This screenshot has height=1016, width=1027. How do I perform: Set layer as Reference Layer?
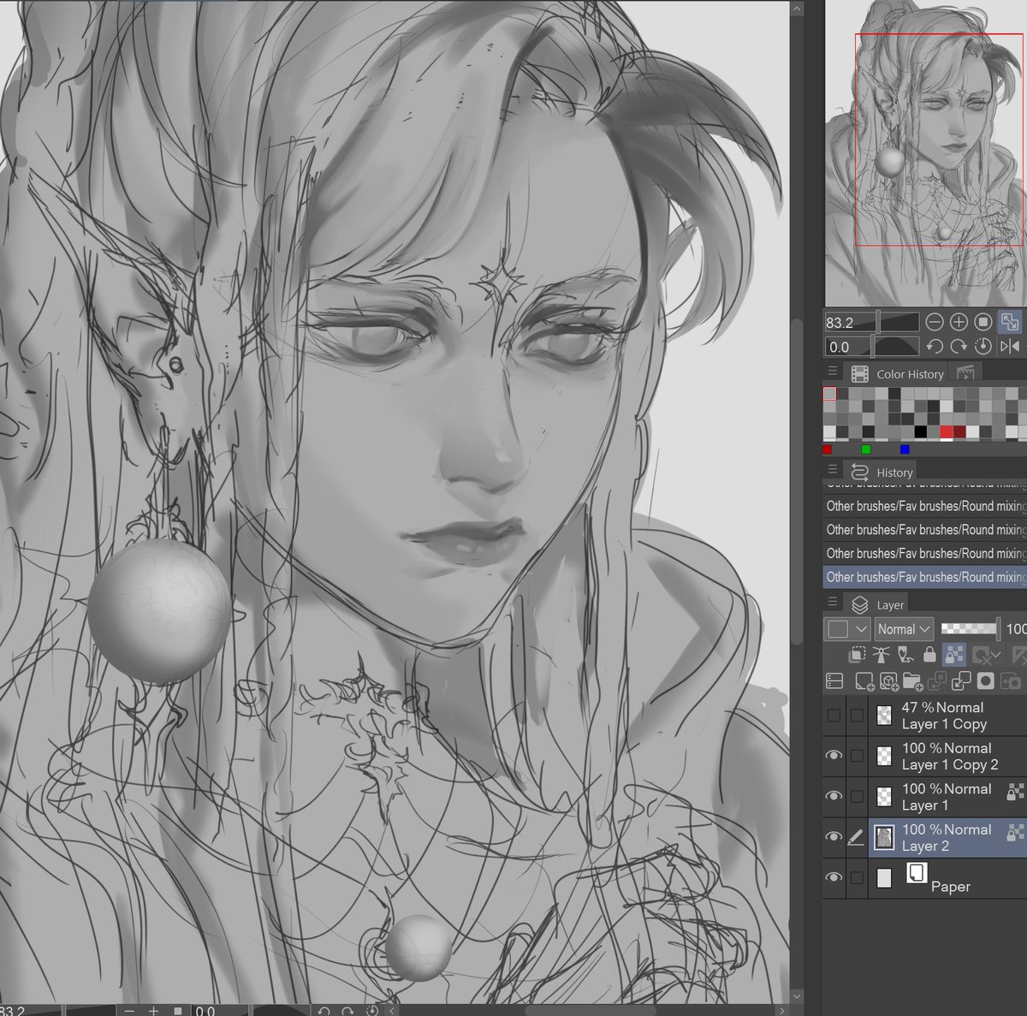881,656
